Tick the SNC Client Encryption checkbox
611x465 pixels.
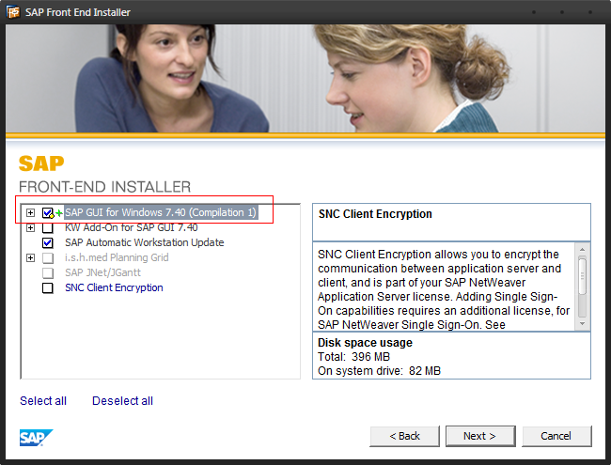pyautogui.click(x=48, y=288)
